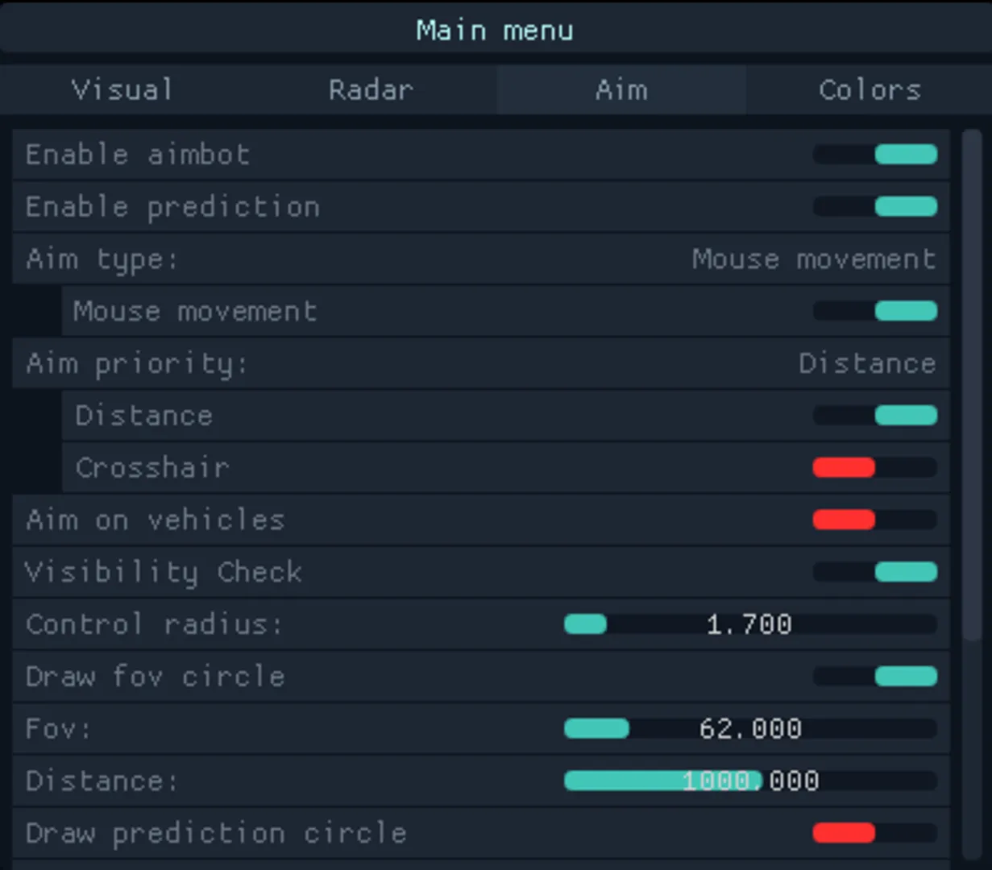Enable the Draw prediction circle switch
Screen dimensions: 992x870
pos(875,833)
